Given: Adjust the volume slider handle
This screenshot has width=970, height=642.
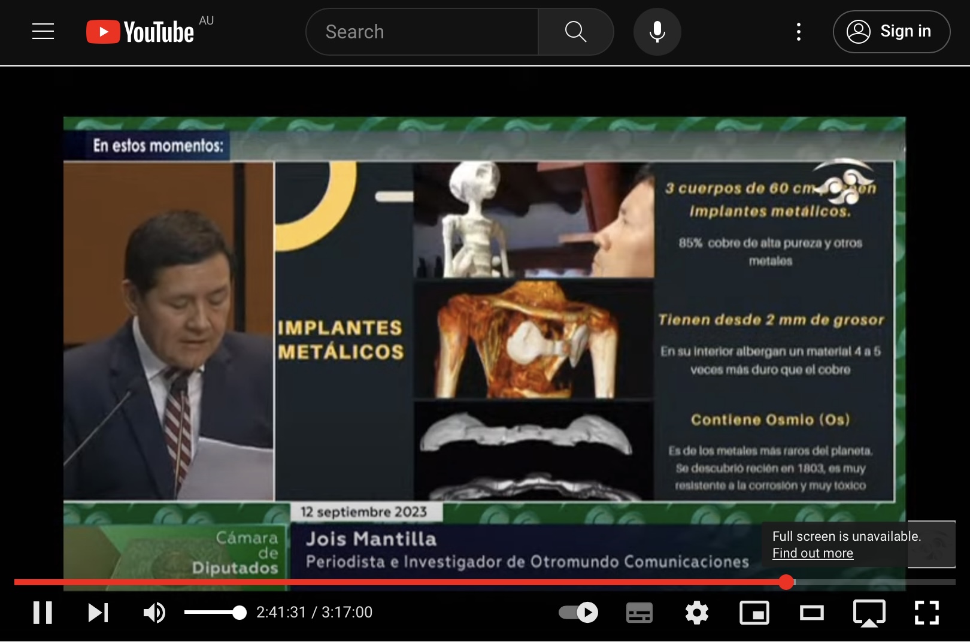Looking at the screenshot, I should (x=239, y=612).
